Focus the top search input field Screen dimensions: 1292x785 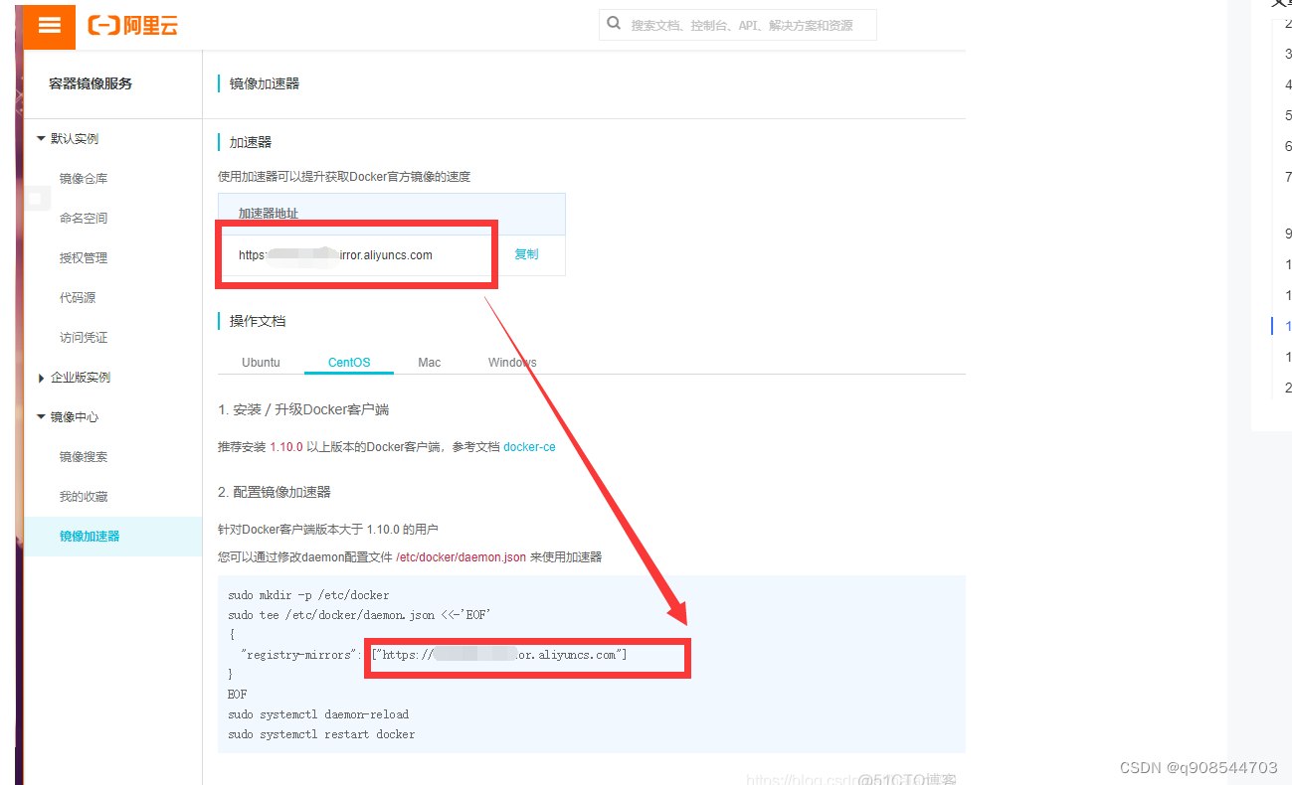click(738, 25)
